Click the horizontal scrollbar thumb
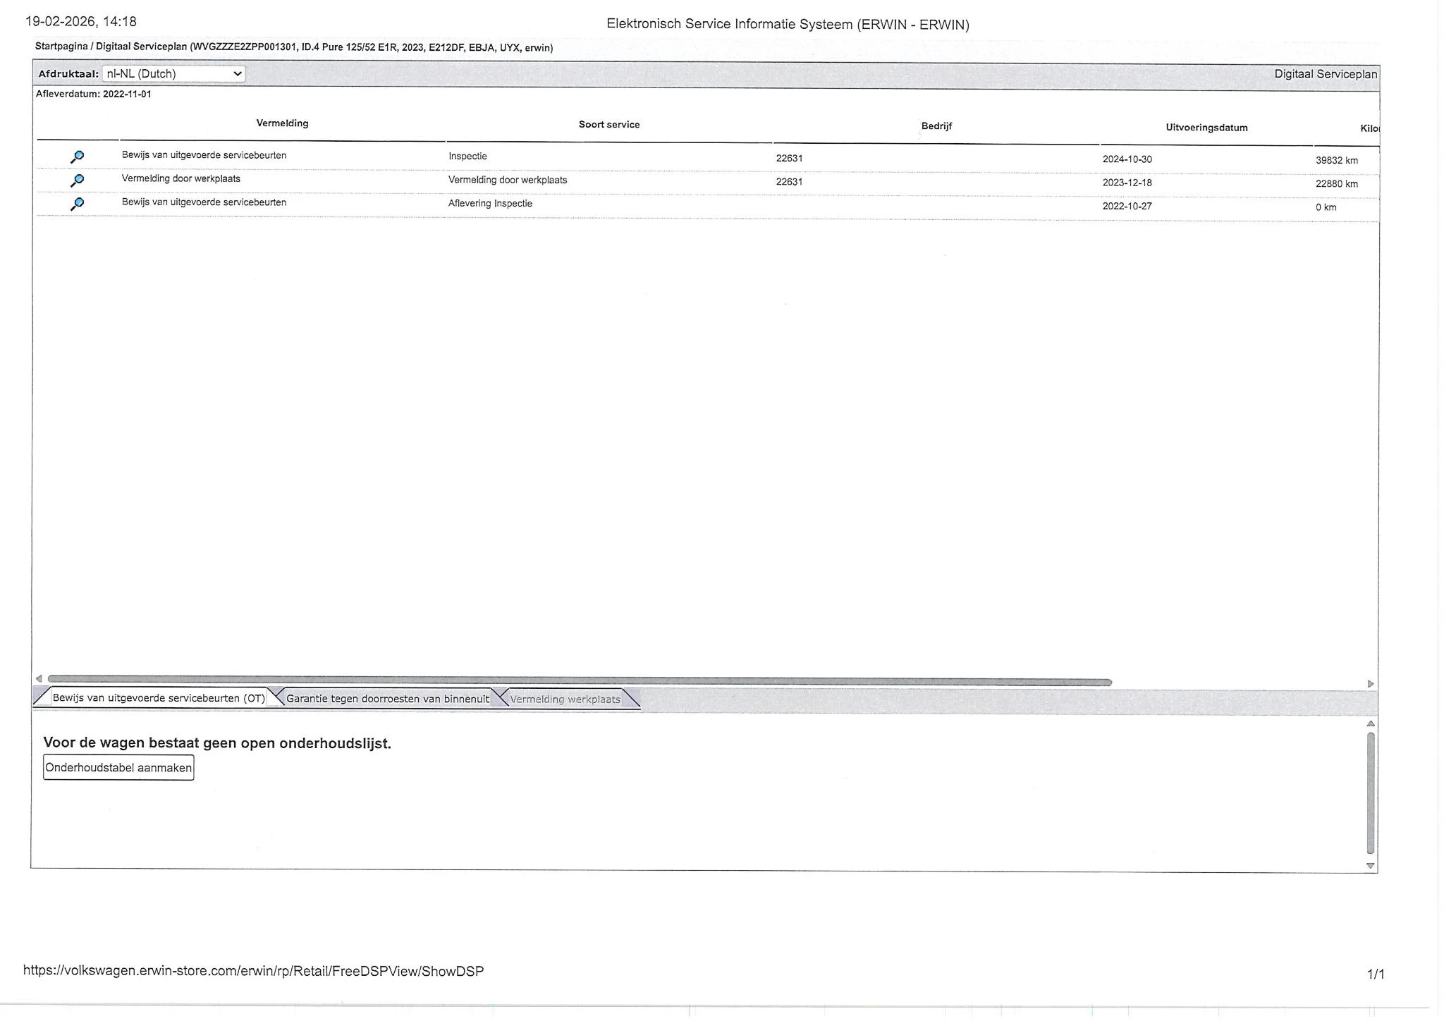 click(x=578, y=681)
